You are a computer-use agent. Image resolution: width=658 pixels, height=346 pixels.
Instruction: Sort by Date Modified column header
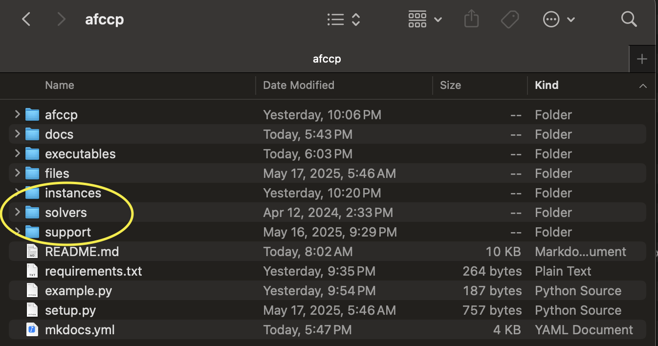[299, 85]
